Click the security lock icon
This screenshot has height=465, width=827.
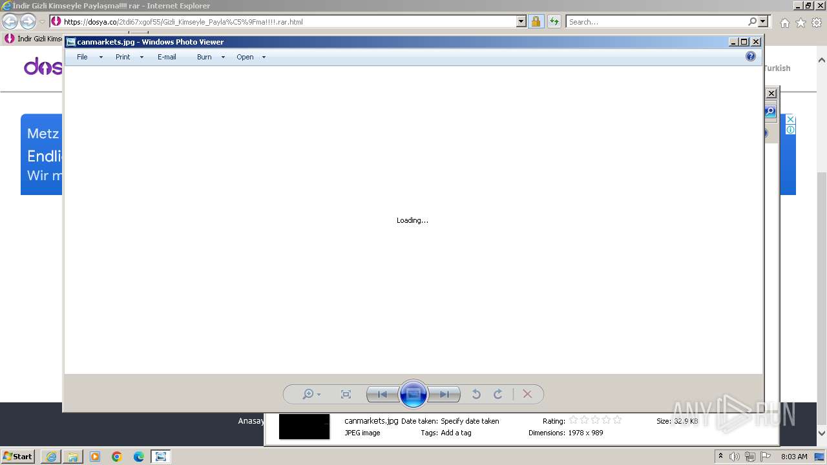click(536, 21)
